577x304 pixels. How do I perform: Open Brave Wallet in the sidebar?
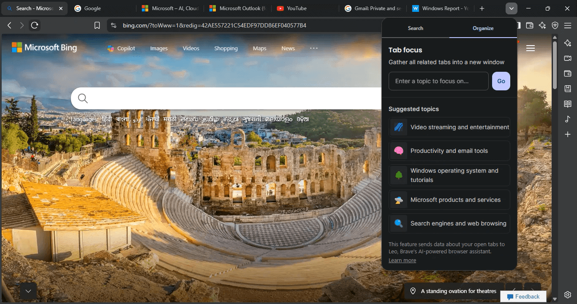(568, 73)
